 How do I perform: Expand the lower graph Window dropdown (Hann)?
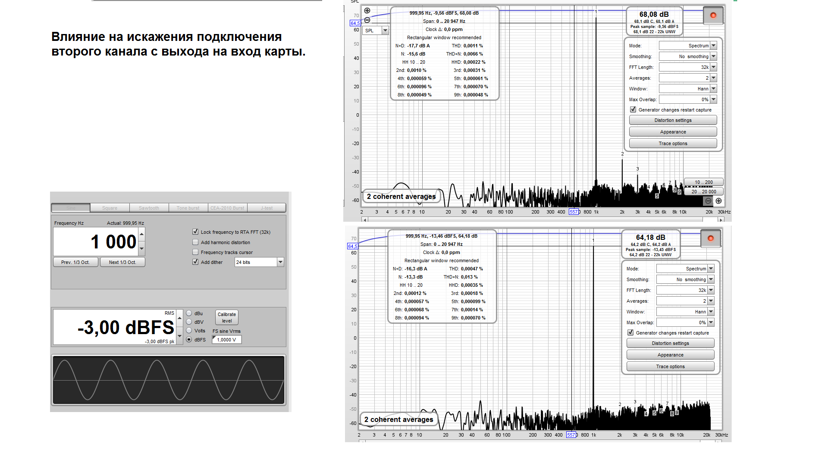(x=711, y=312)
